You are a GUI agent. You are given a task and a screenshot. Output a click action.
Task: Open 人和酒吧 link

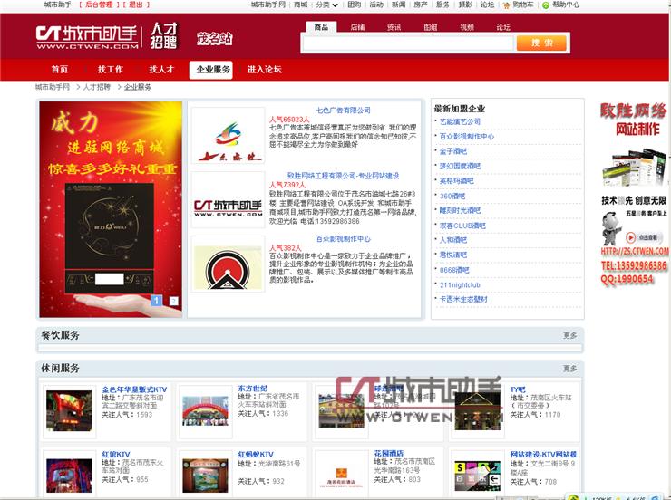coord(453,240)
